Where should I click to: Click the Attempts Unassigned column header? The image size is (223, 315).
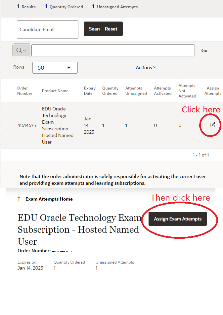136,91
